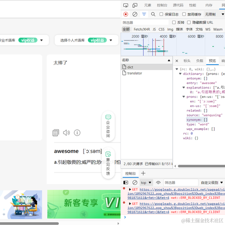Switch to 内存 DevTools tab

209,5
